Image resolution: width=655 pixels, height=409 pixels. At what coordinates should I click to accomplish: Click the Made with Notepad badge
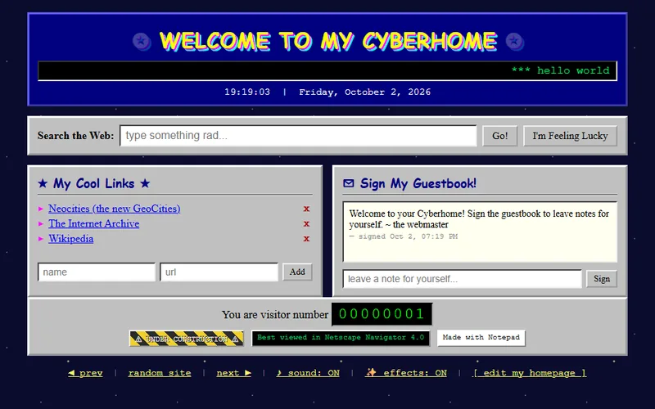tap(481, 338)
